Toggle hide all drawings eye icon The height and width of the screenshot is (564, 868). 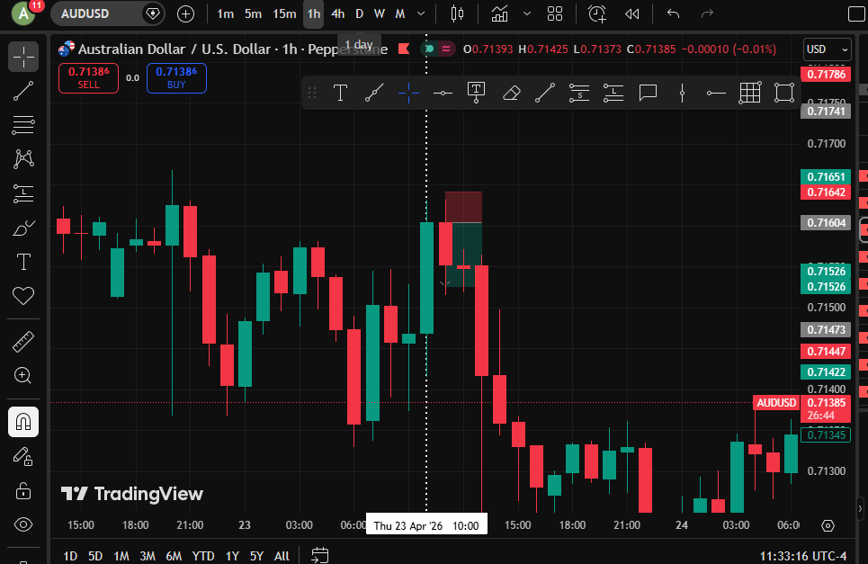pyautogui.click(x=23, y=524)
